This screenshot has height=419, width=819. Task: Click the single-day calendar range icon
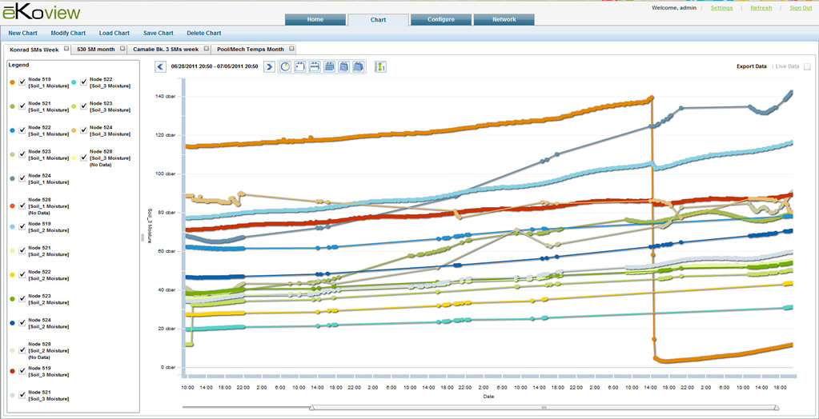coord(299,67)
